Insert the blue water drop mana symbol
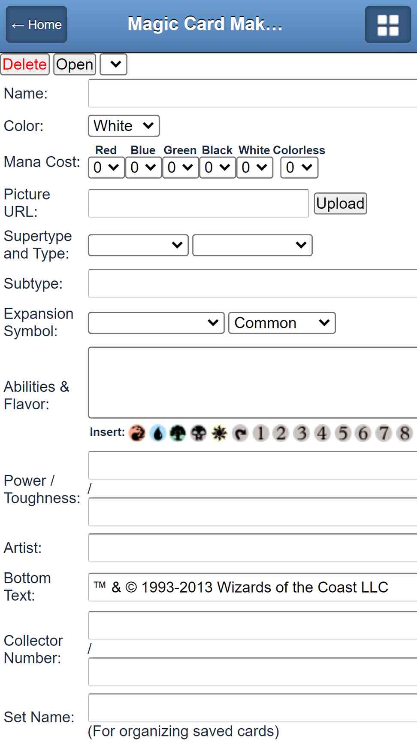Viewport: 417px width, 742px height. click(158, 433)
